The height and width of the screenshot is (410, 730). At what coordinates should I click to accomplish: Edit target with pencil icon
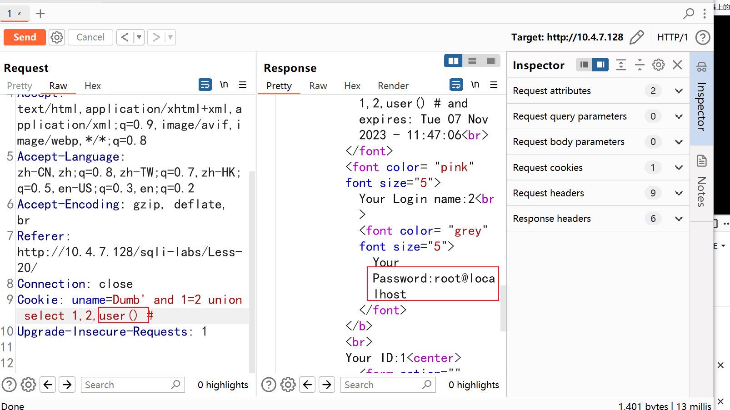point(637,37)
